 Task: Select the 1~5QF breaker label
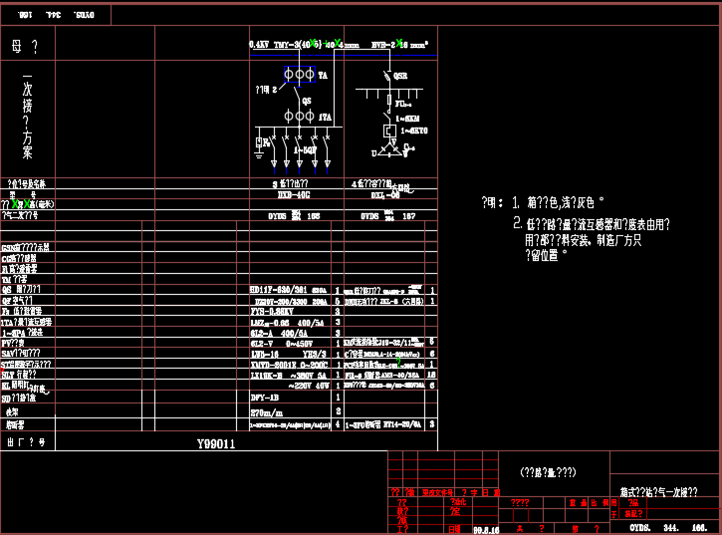[x=306, y=150]
